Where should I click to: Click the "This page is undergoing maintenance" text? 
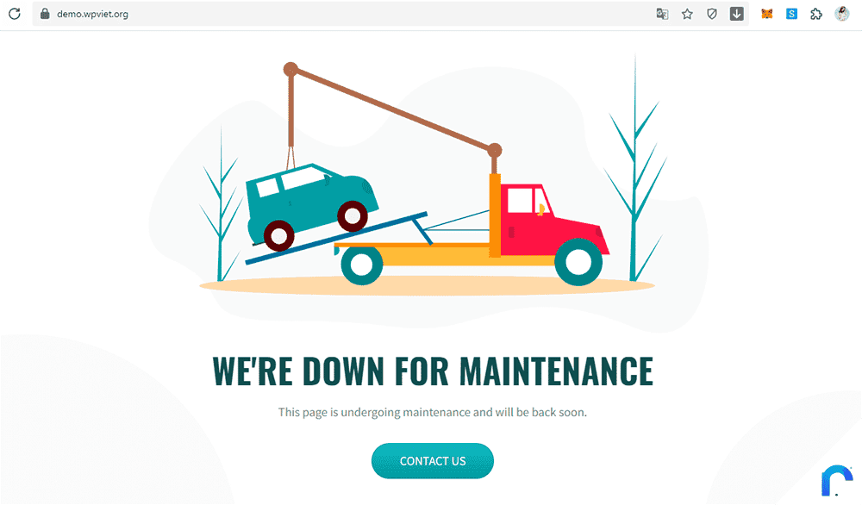point(374,412)
